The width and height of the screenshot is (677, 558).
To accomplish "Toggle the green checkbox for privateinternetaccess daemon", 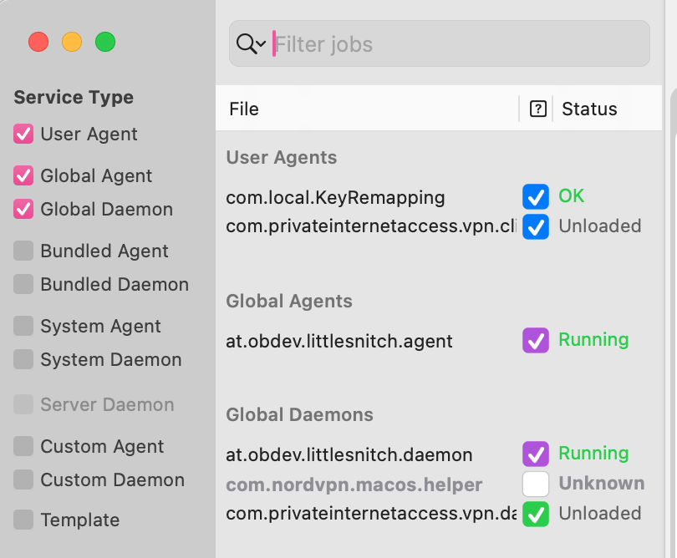I will (x=536, y=514).
